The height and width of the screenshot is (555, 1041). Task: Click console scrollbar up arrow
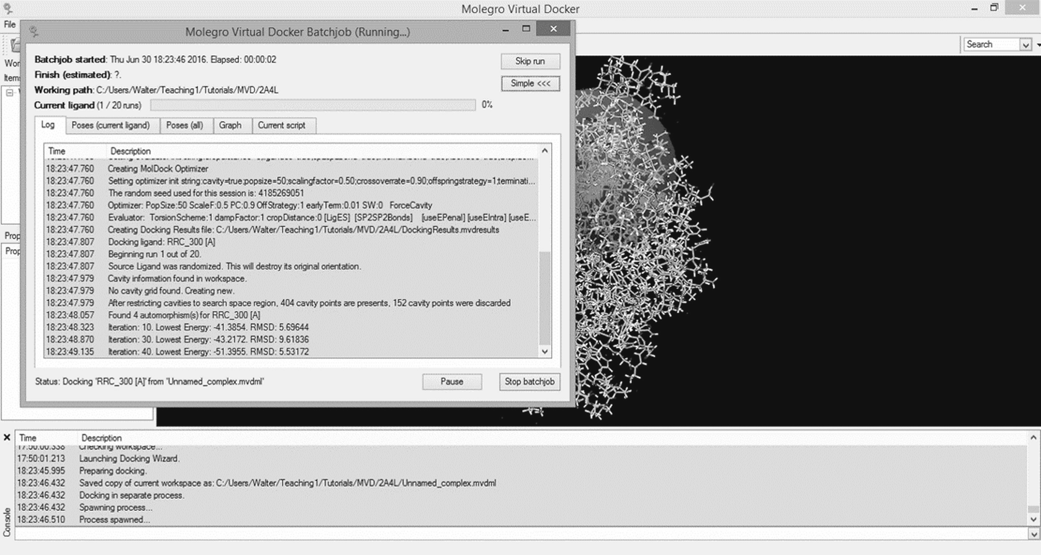pyautogui.click(x=1034, y=438)
